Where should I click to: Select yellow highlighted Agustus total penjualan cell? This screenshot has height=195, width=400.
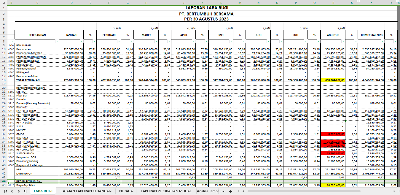(x=333, y=80)
